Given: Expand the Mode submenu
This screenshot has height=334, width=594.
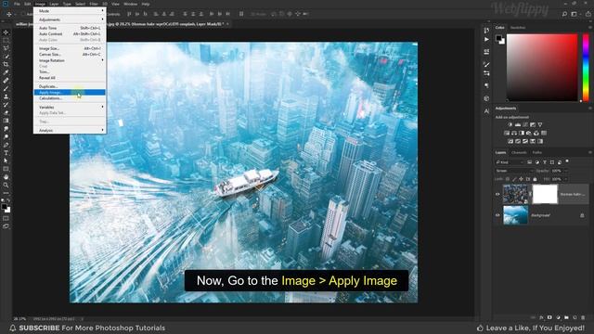Looking at the screenshot, I should [70, 11].
